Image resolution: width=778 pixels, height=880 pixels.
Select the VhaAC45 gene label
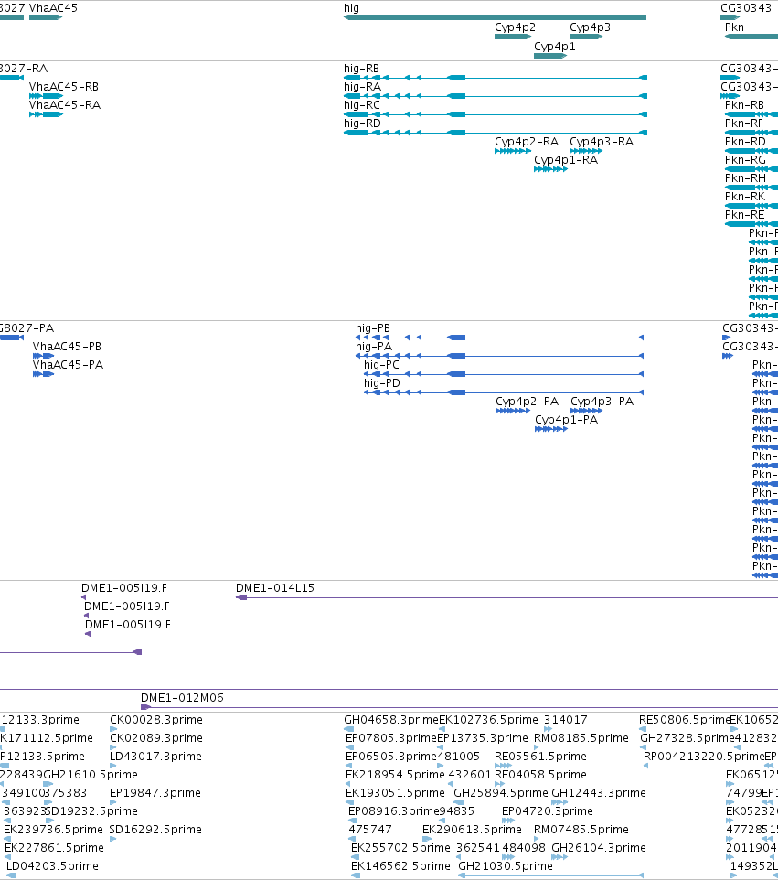click(x=53, y=8)
